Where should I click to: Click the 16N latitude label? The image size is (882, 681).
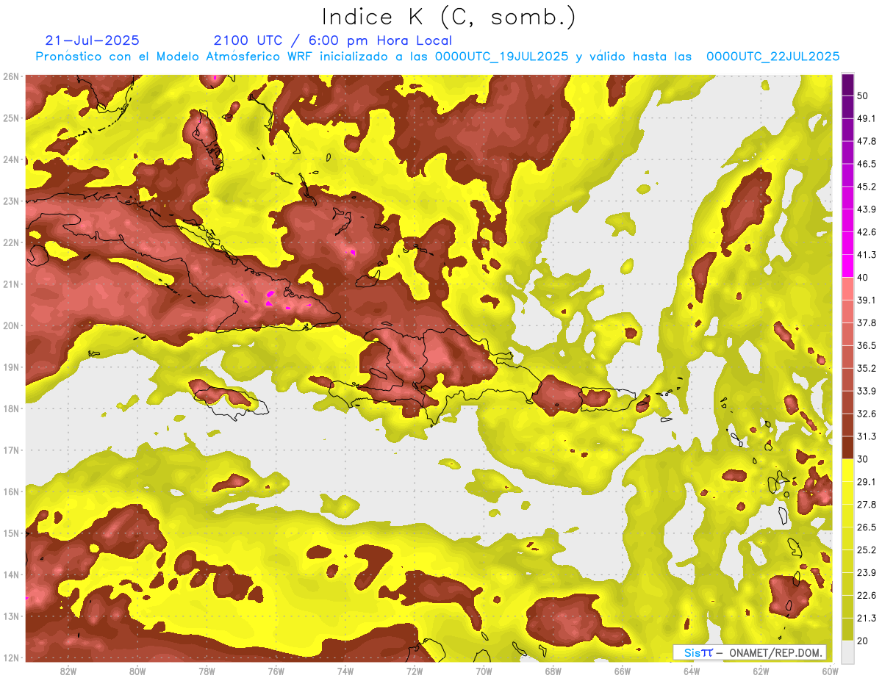pyautogui.click(x=11, y=491)
